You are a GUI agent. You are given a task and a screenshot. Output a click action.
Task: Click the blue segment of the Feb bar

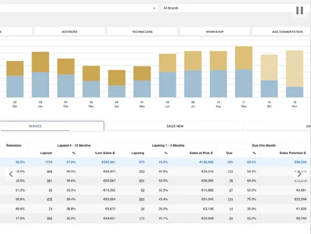coord(66,86)
